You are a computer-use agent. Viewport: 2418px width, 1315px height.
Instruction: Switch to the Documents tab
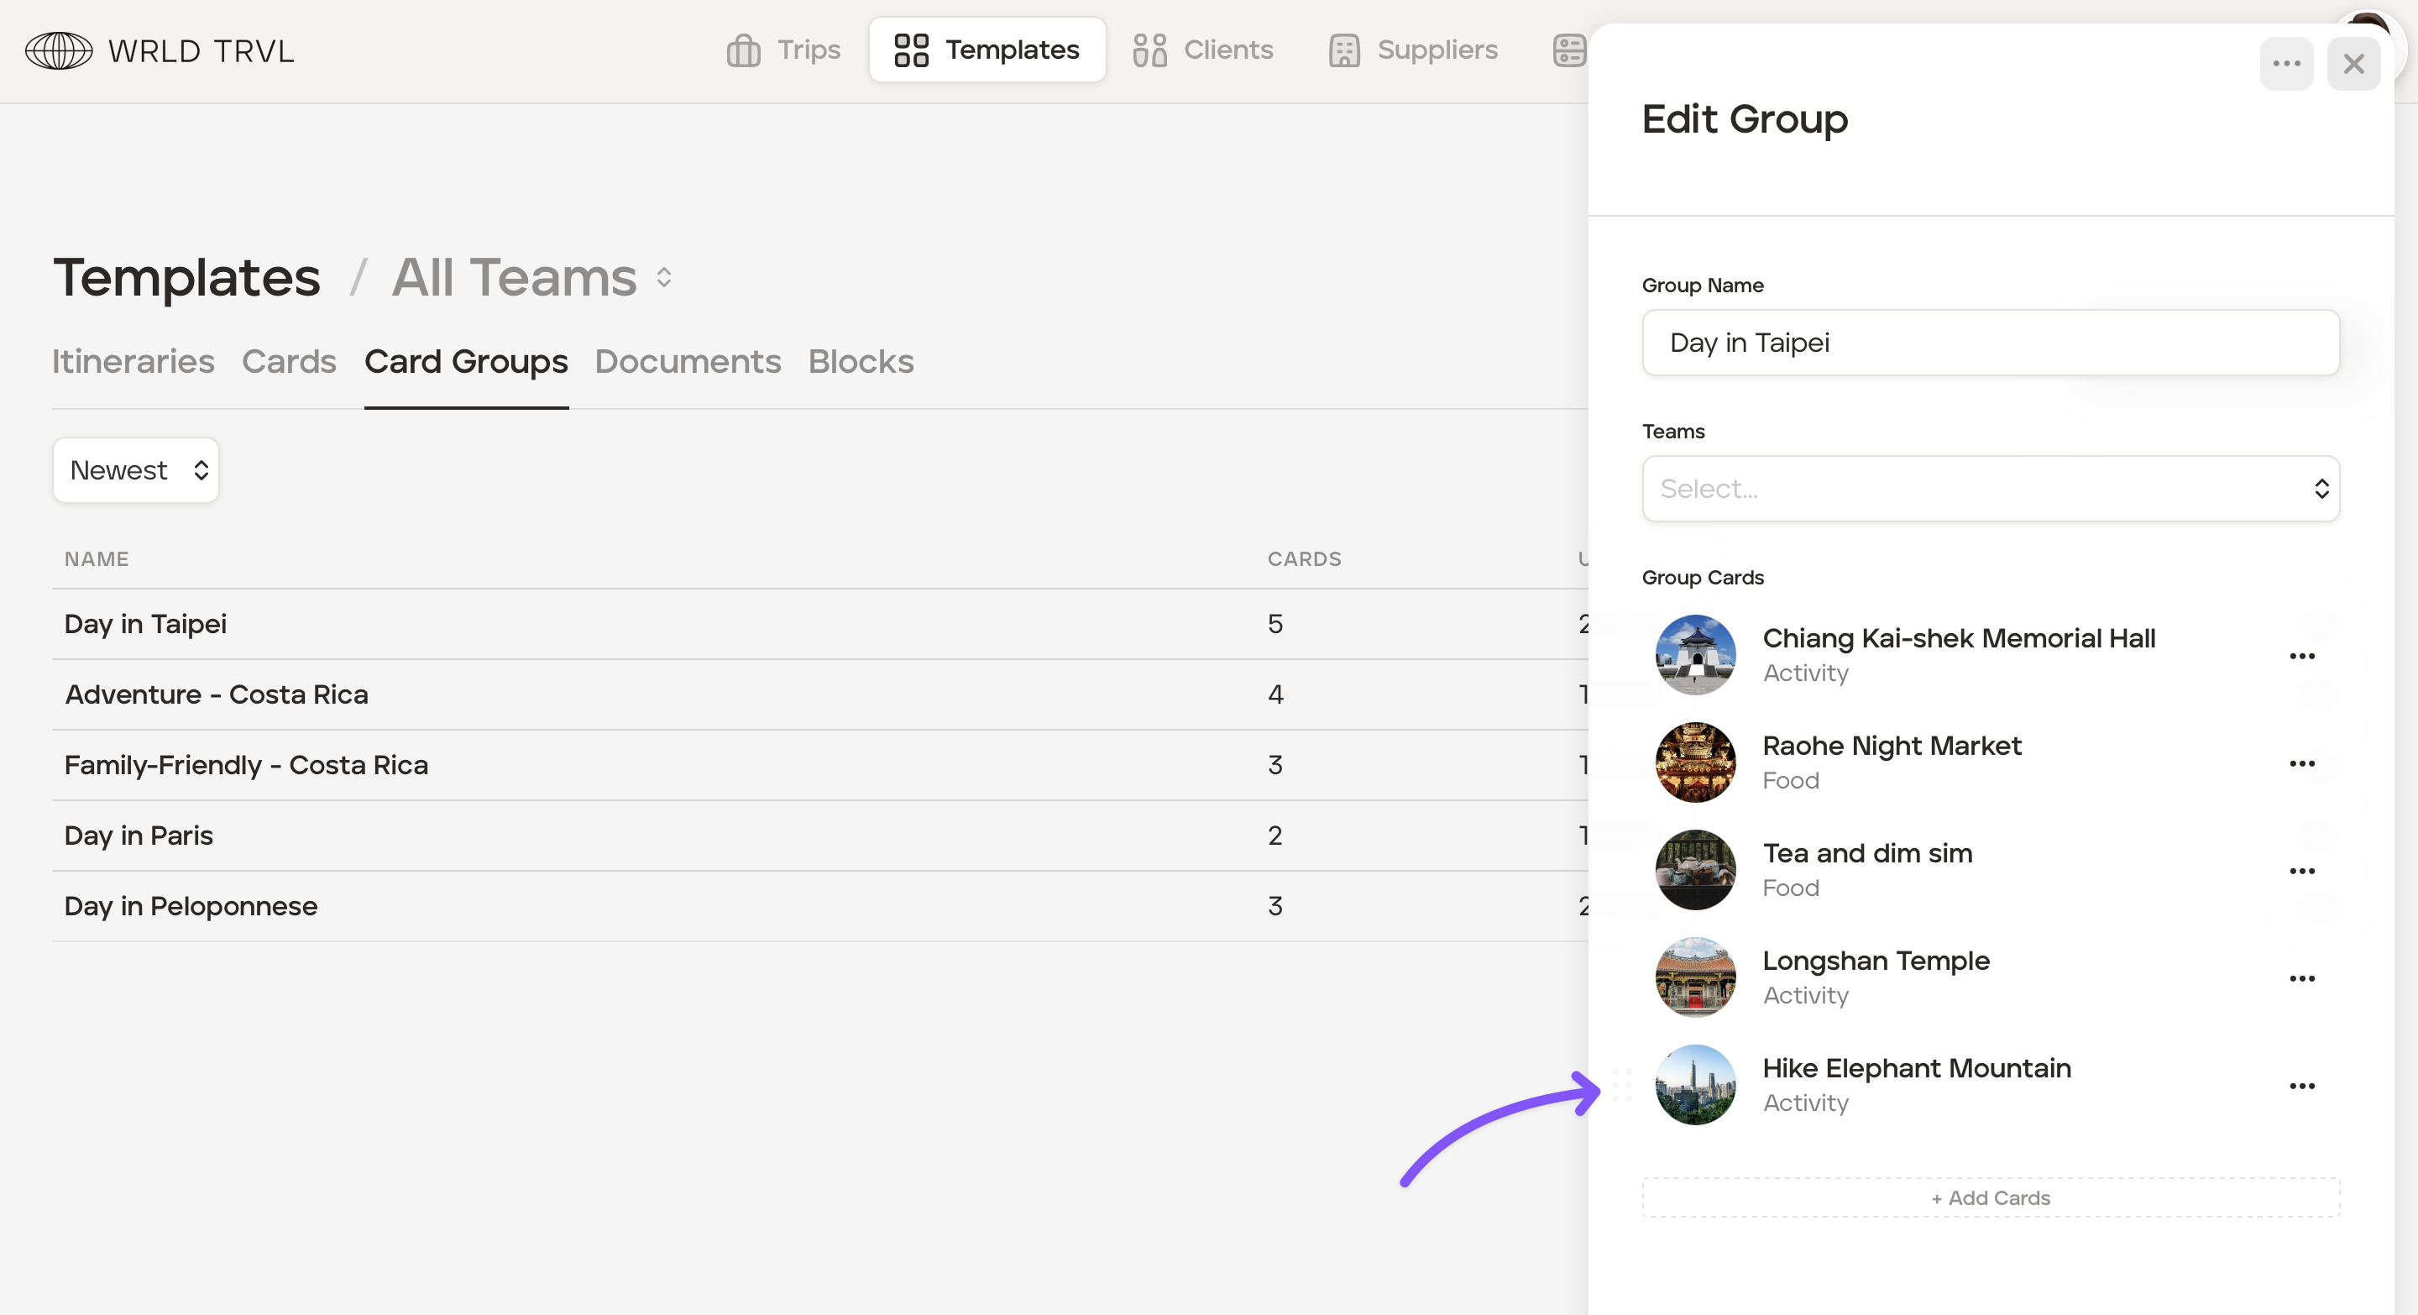click(x=687, y=361)
